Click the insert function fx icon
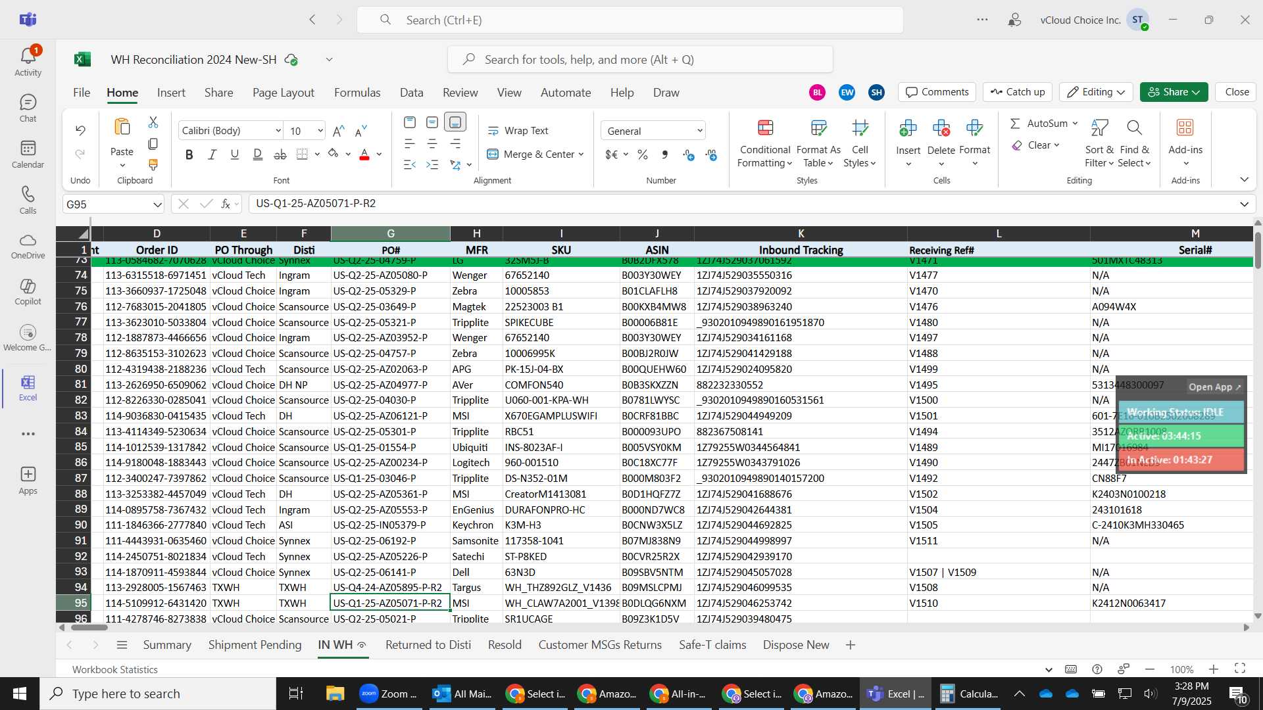 click(x=226, y=204)
